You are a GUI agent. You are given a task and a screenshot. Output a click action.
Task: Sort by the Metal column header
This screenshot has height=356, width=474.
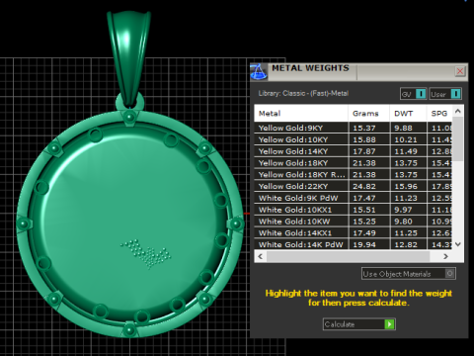pos(301,114)
